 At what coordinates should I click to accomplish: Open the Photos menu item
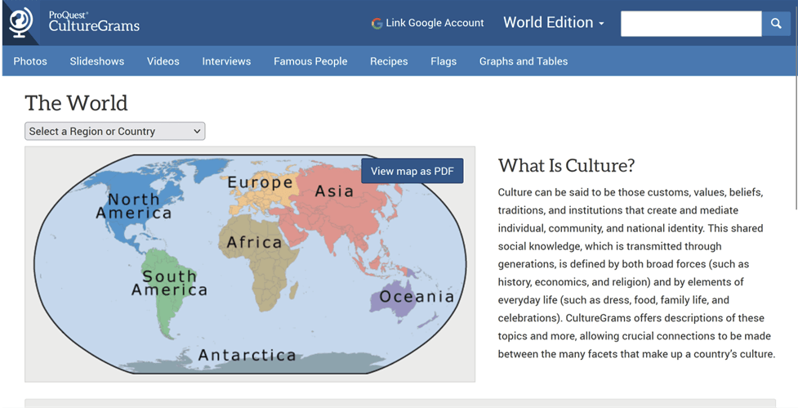(x=30, y=61)
